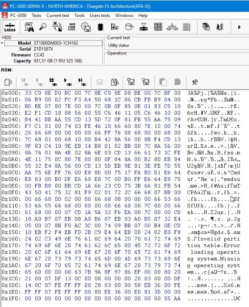
Task: Open the Tools menu
Action: [x=79, y=15]
